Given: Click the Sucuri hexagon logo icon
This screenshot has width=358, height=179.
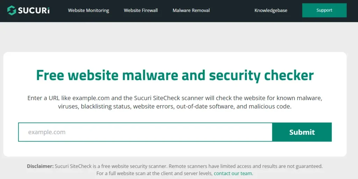Looking at the screenshot, I should click(x=12, y=11).
